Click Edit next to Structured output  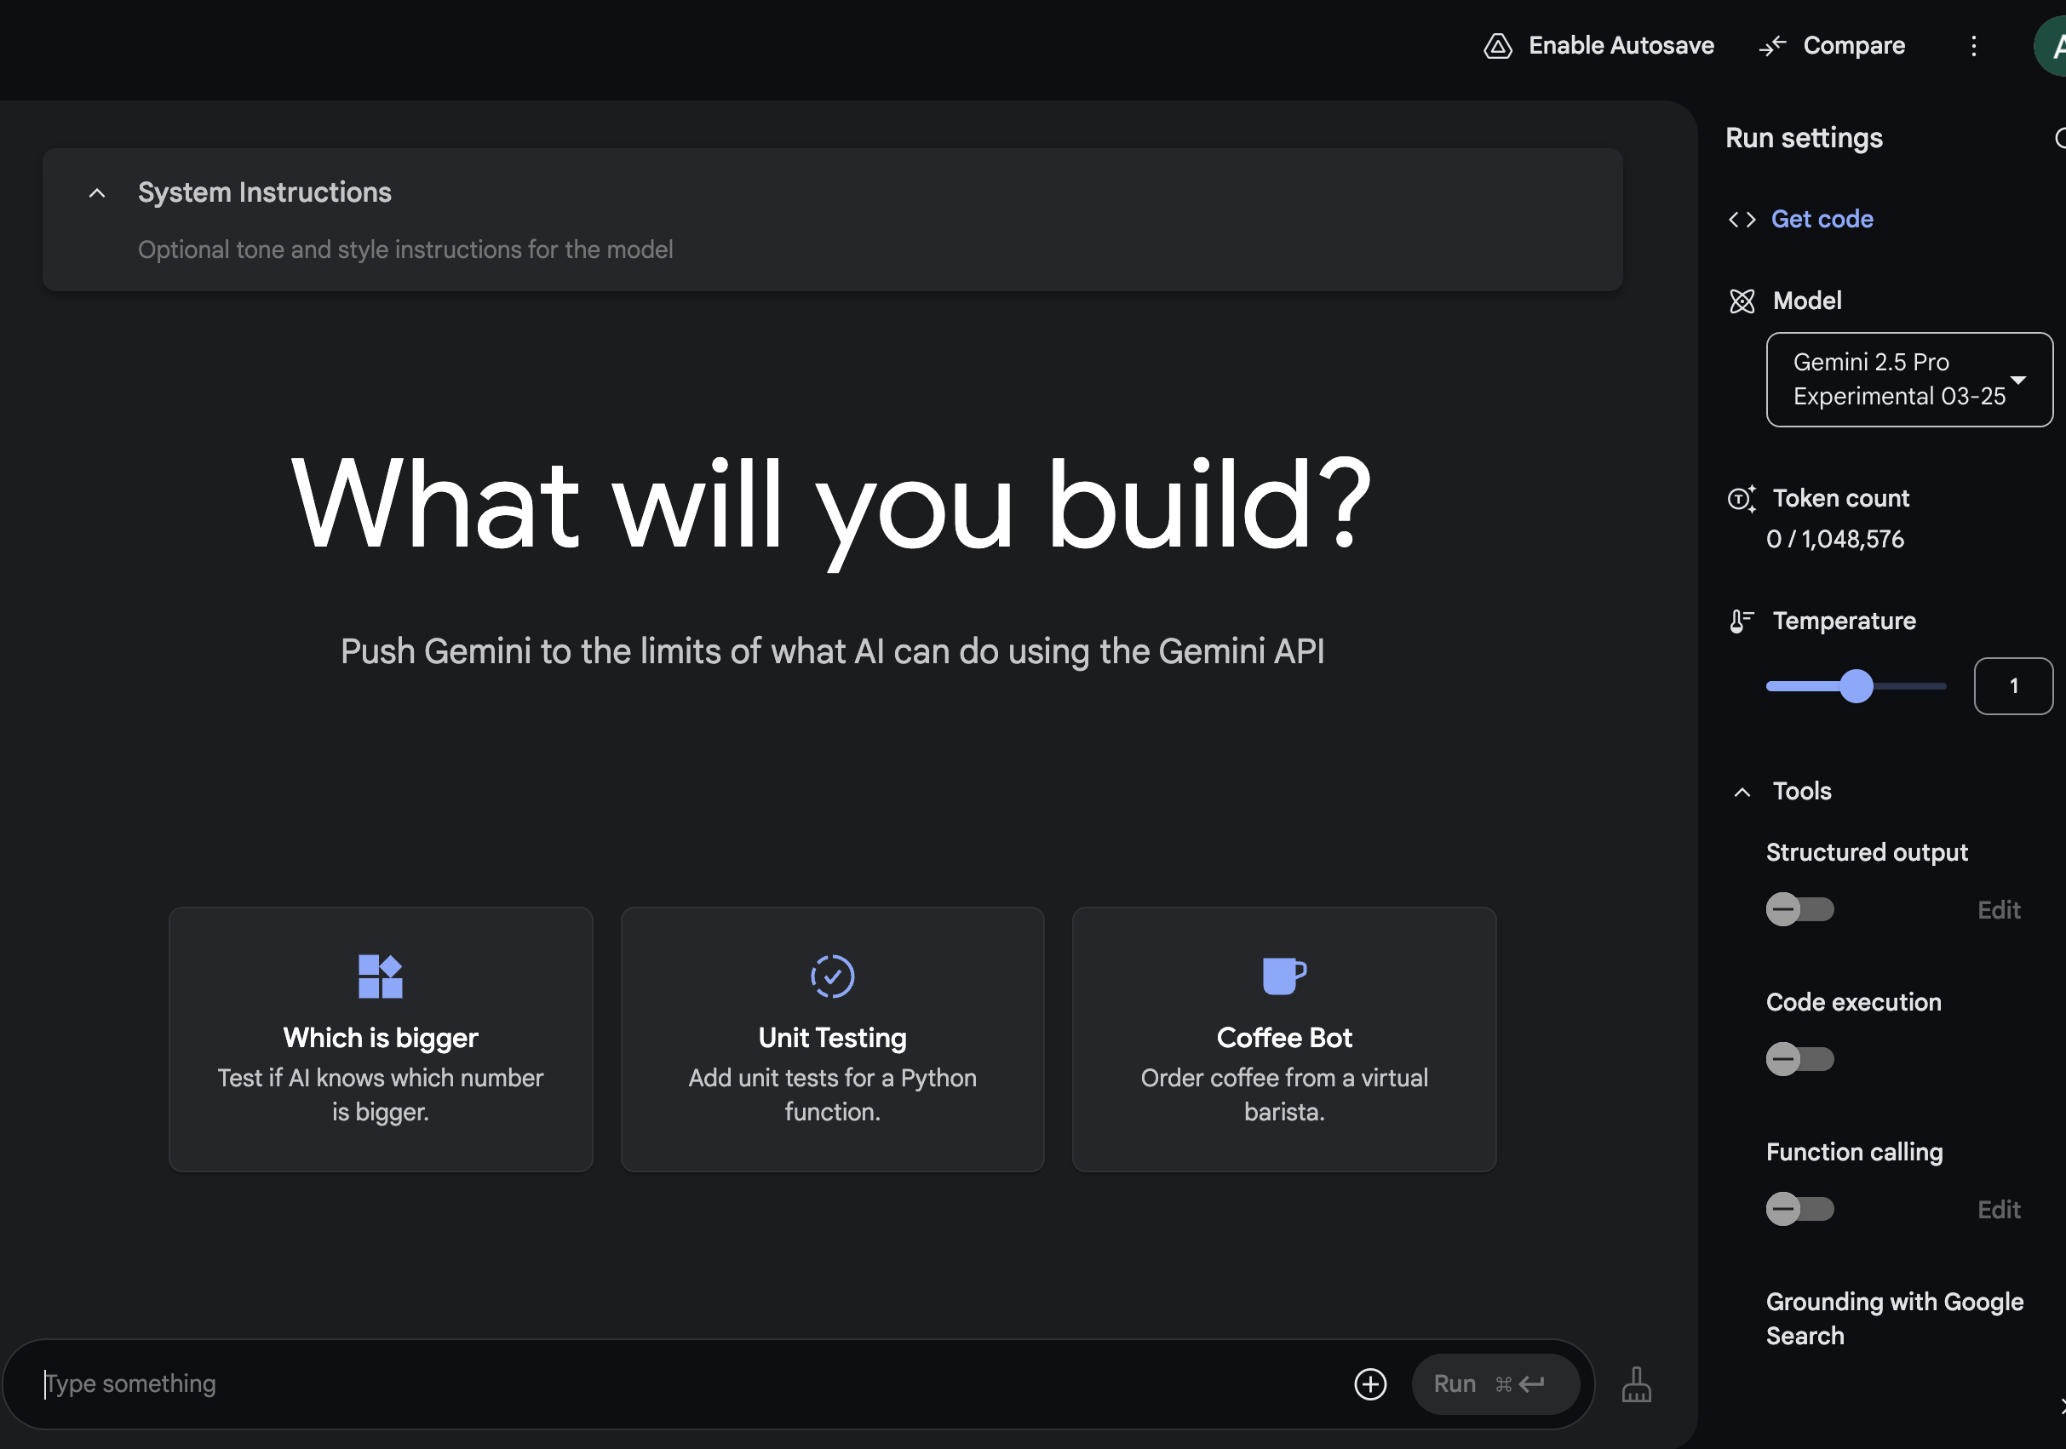[1999, 910]
